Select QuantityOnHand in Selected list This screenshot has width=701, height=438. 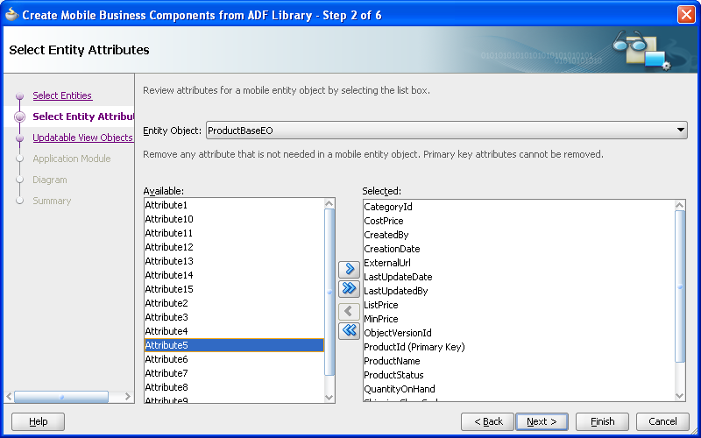point(519,389)
